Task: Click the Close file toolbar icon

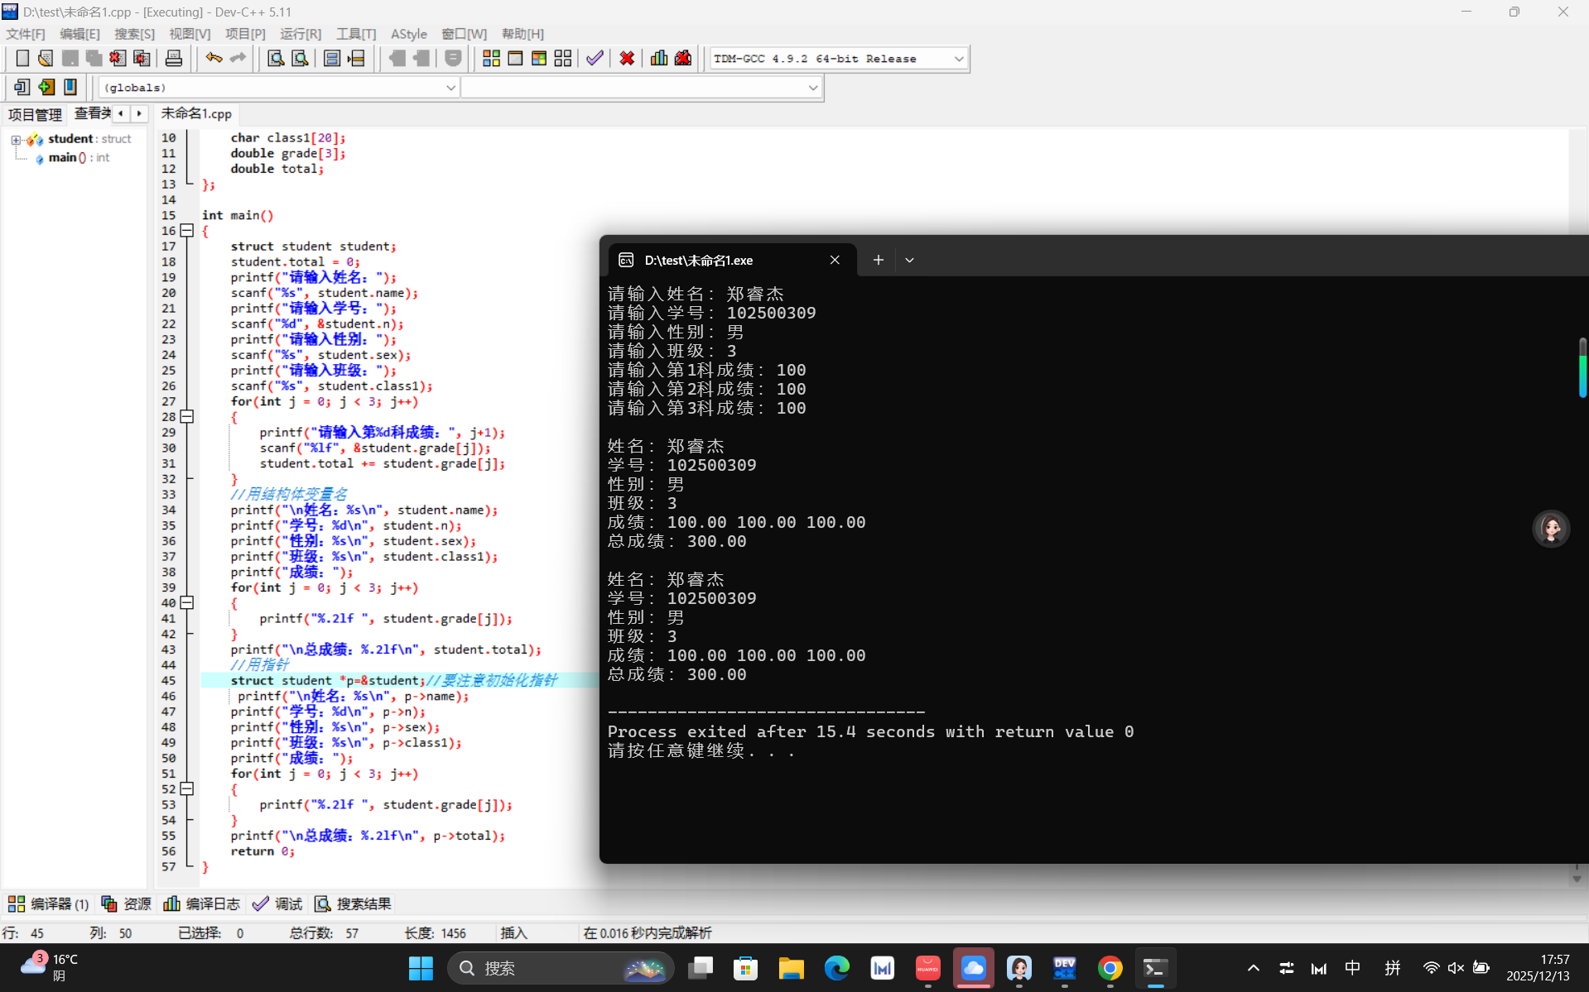Action: 118,58
